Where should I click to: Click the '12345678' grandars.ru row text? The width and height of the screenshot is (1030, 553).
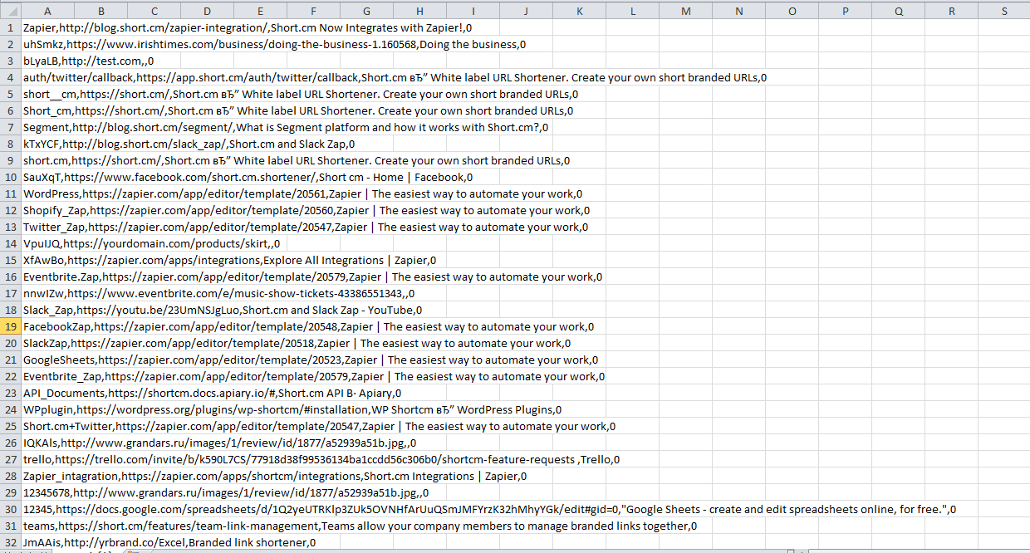[x=225, y=492]
